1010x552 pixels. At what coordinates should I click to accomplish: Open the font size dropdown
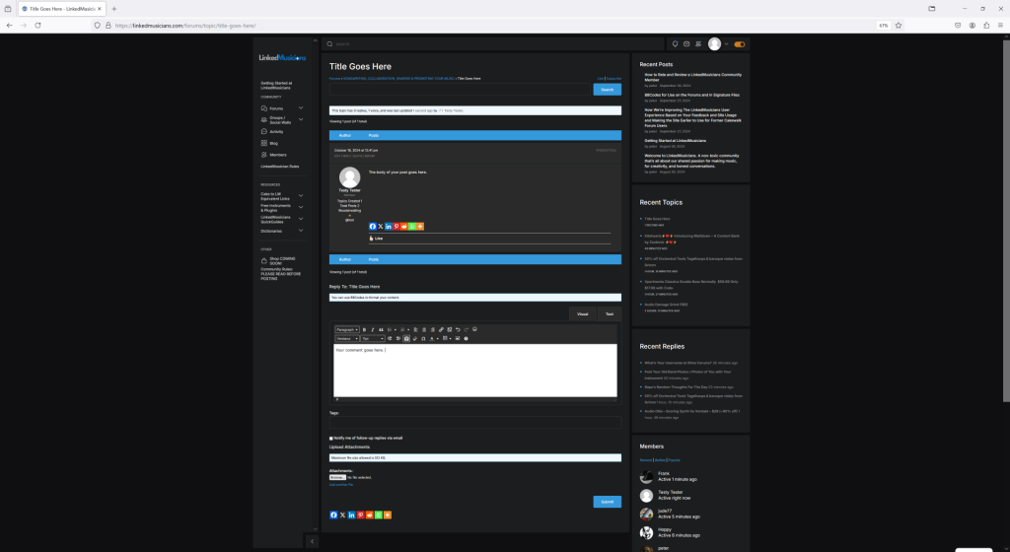coord(373,338)
